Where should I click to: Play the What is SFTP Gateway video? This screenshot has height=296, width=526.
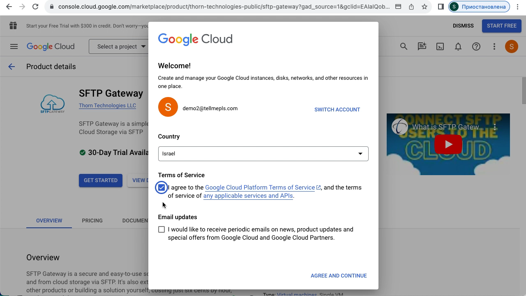[448, 144]
